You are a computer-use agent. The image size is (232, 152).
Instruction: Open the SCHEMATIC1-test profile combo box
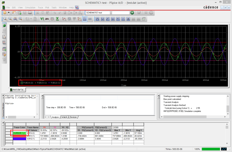(x=97, y=13)
